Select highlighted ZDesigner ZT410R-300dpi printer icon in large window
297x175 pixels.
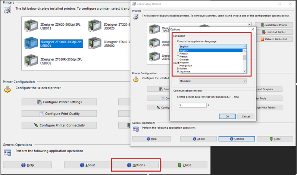coord(31,43)
